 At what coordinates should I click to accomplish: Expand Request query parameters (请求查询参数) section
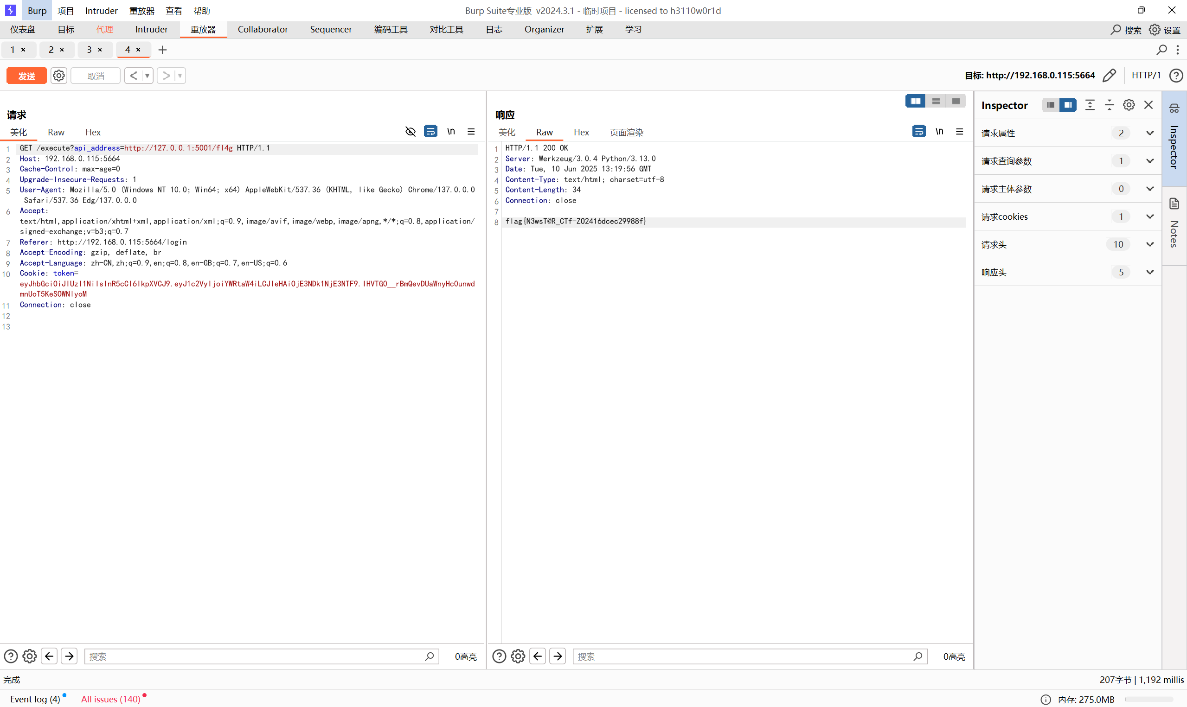(x=1067, y=161)
